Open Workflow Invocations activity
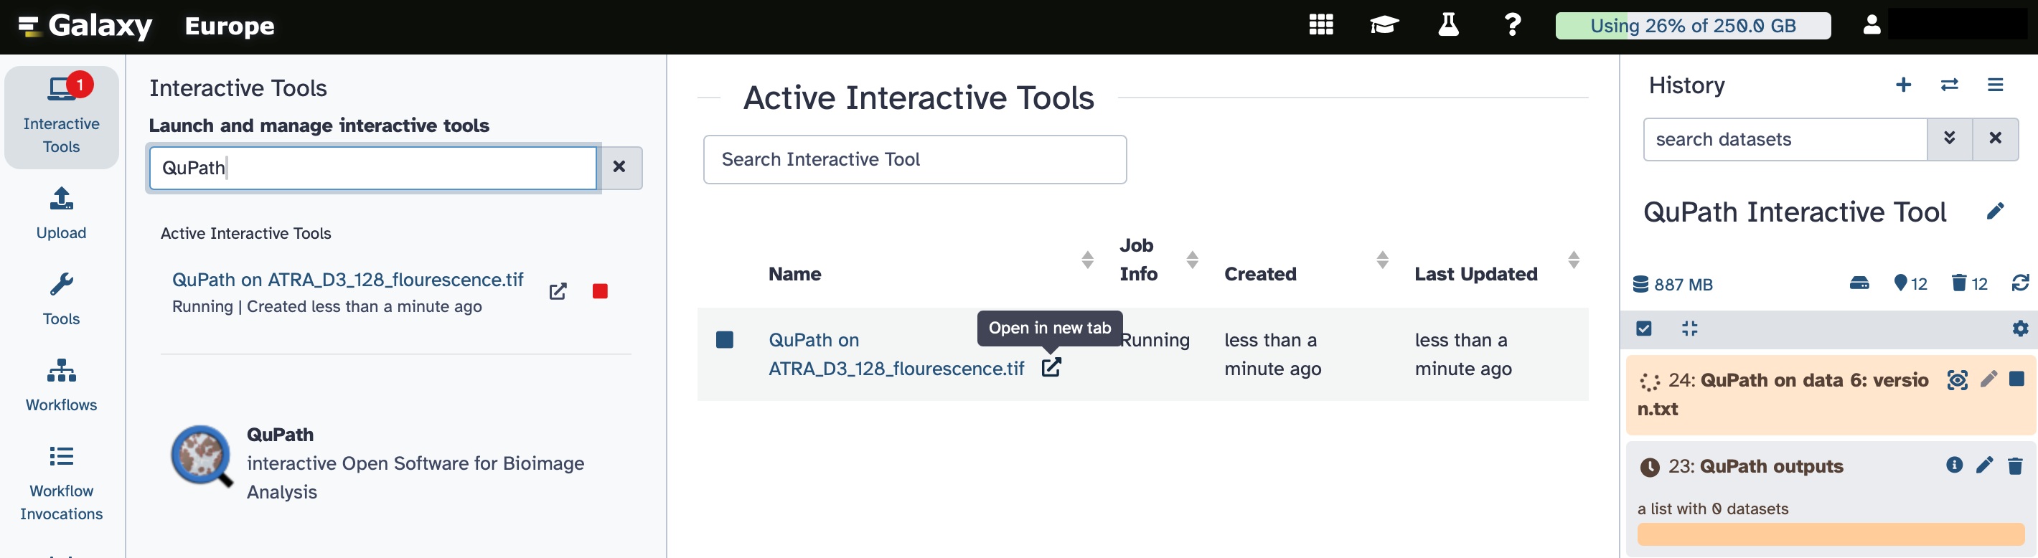This screenshot has width=2038, height=558. [x=62, y=483]
